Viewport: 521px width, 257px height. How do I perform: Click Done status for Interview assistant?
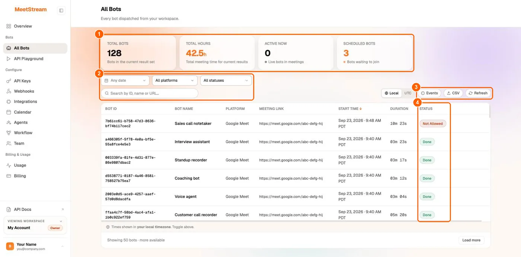427,142
